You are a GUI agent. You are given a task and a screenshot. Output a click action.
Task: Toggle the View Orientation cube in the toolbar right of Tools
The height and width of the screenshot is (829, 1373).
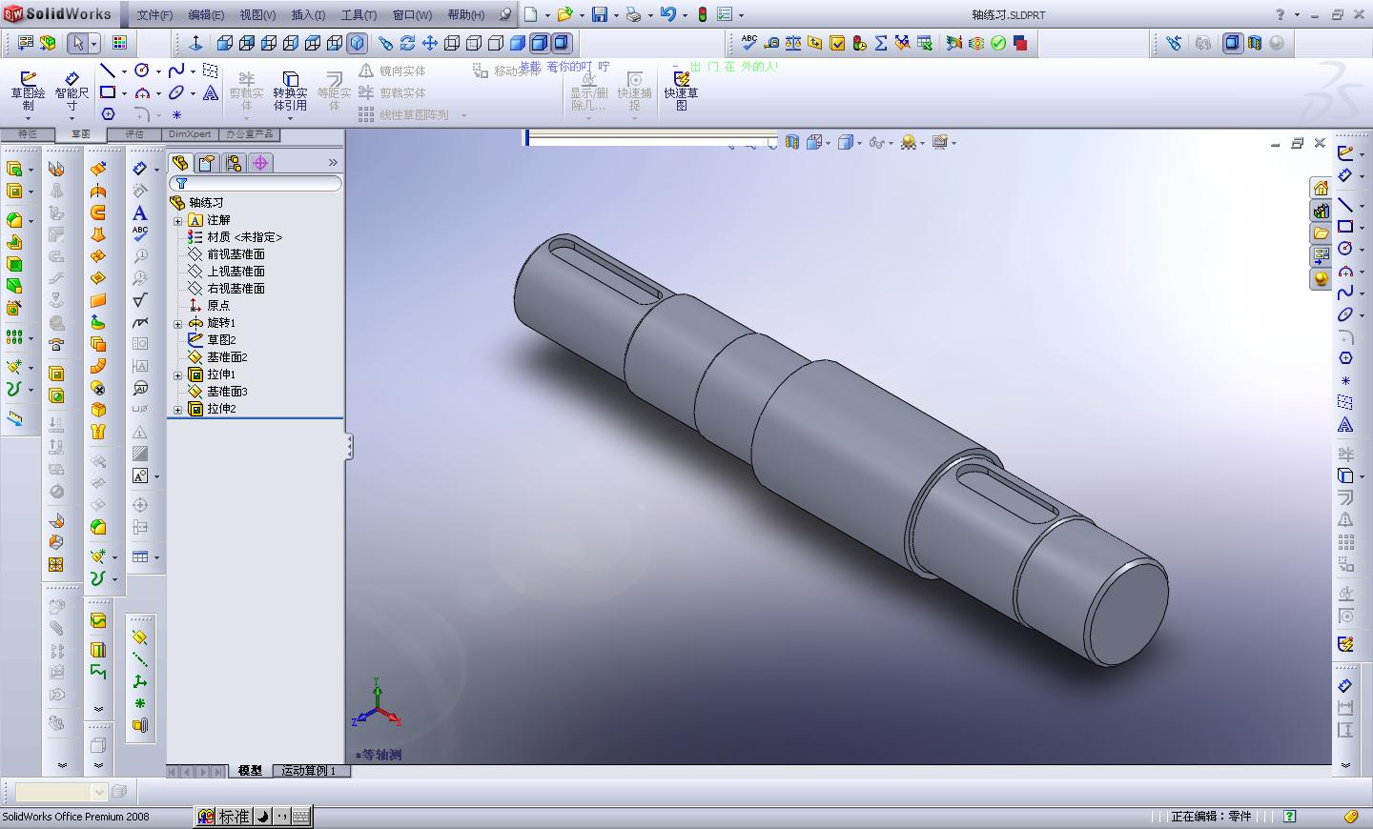[1232, 43]
